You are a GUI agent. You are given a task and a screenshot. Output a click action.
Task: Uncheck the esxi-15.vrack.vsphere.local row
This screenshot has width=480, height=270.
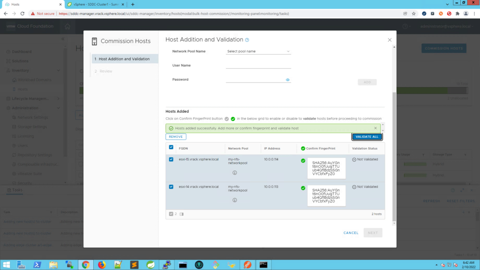[171, 159]
